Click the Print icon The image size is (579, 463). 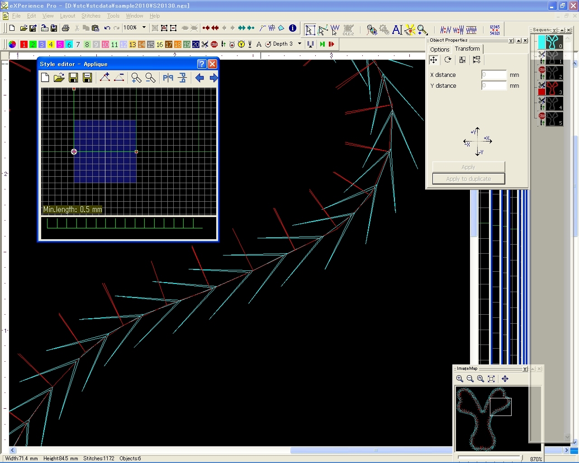[x=66, y=28]
